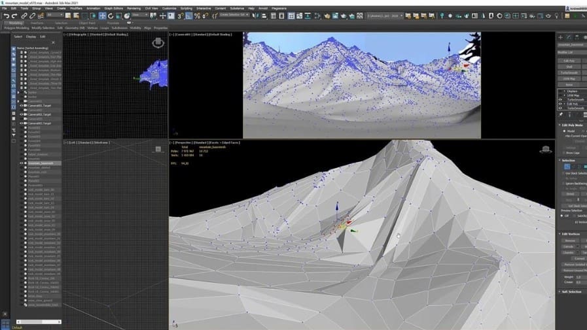
Task: Click the ViewCube in Orthographic viewport
Action: pos(158,42)
